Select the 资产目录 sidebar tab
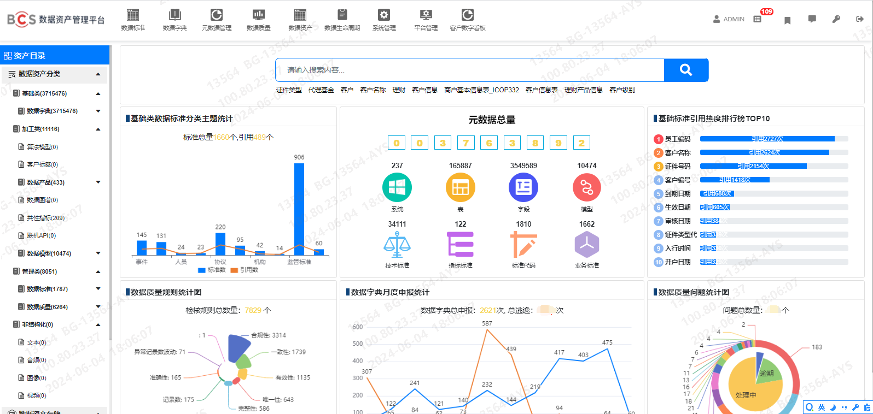873x414 pixels. pyautogui.click(x=55, y=55)
